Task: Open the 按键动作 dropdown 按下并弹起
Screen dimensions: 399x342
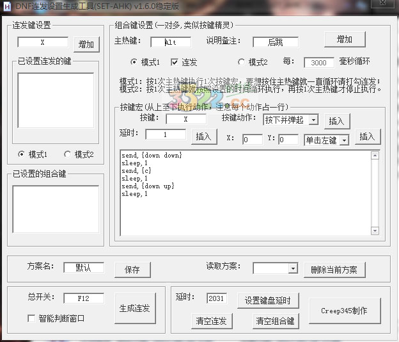Action: [x=290, y=120]
